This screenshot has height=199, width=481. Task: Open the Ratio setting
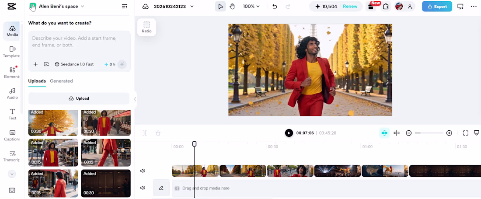click(146, 27)
